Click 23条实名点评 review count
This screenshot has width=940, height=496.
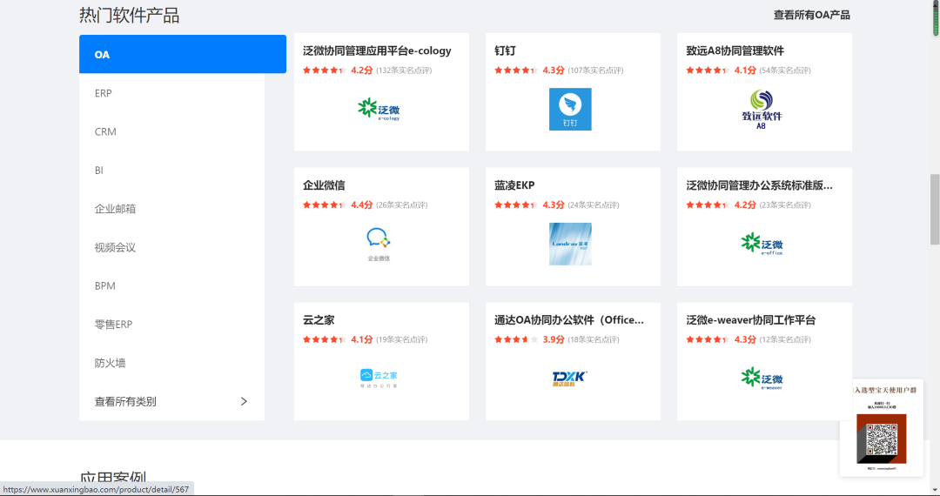tap(785, 204)
